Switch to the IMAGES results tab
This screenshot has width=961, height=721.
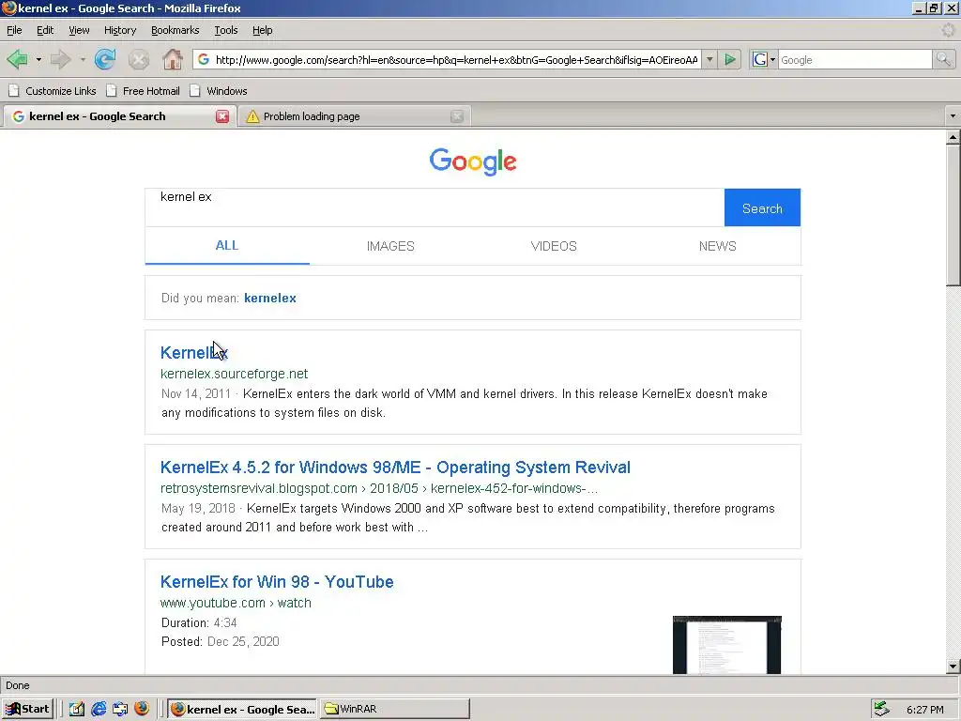point(390,246)
